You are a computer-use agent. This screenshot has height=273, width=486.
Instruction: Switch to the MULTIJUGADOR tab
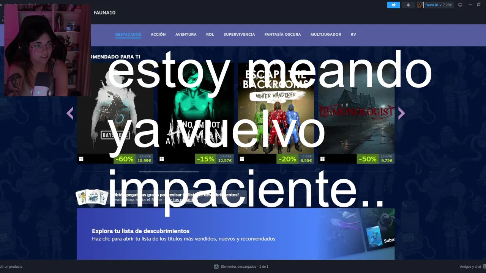pyautogui.click(x=325, y=35)
